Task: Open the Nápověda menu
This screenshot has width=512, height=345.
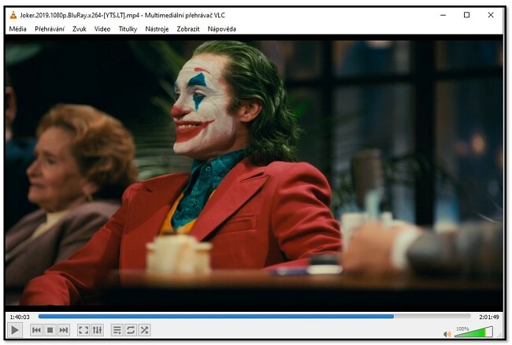Action: (221, 28)
